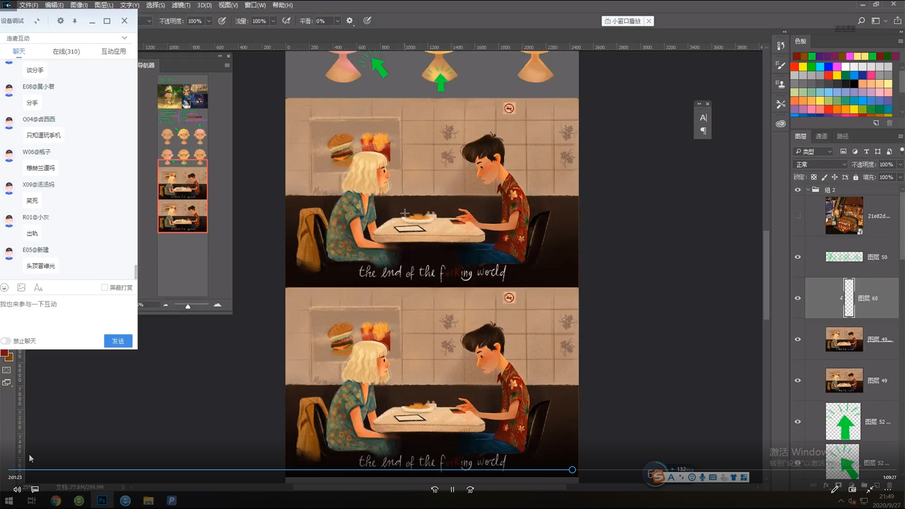
Task: Filter layers by adjustment layer icon
Action: 855,151
